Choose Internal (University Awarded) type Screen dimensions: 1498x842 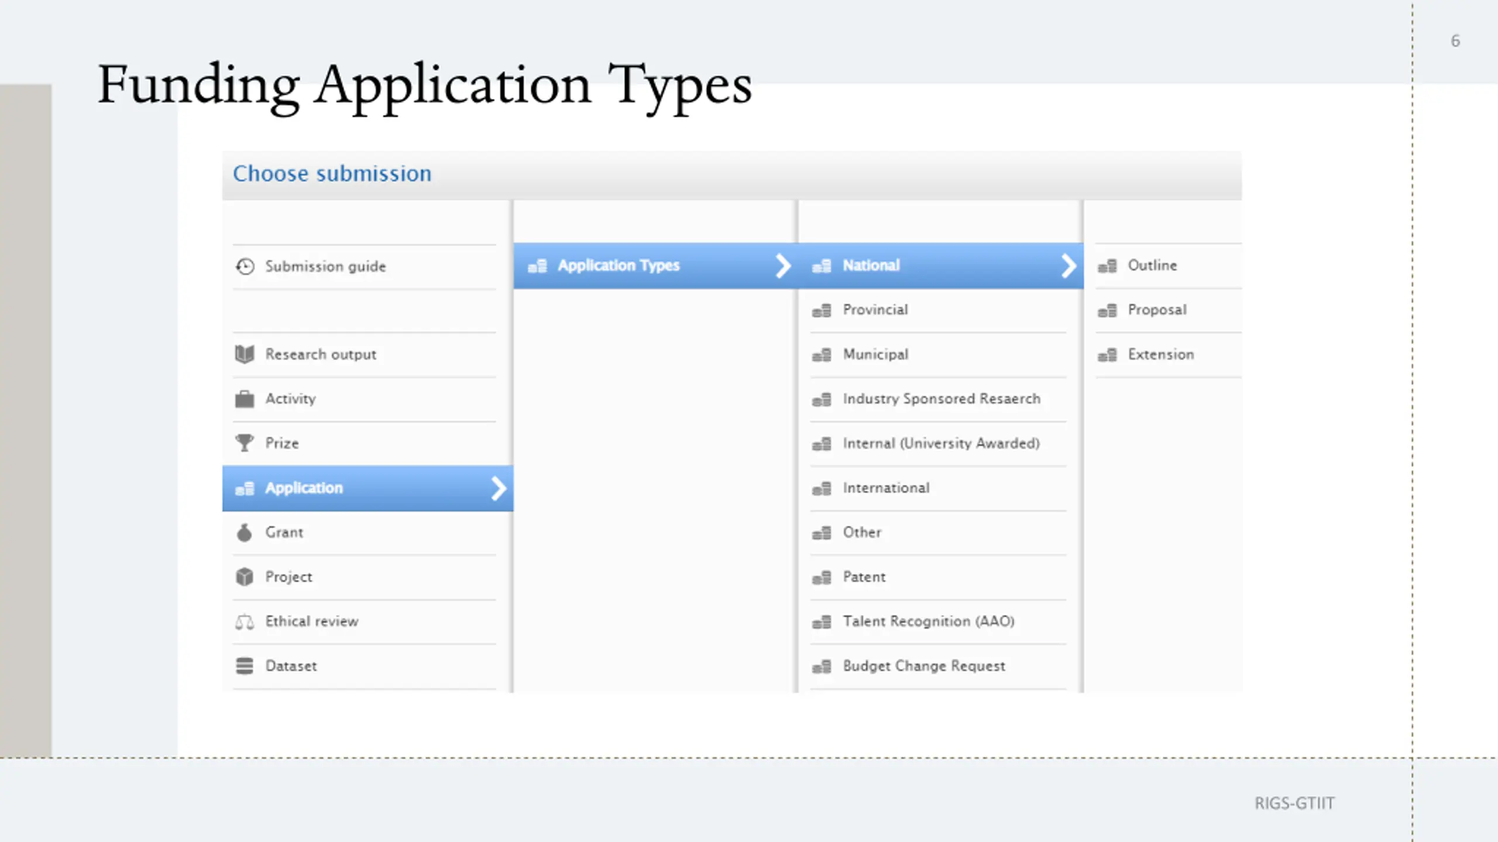coord(938,444)
